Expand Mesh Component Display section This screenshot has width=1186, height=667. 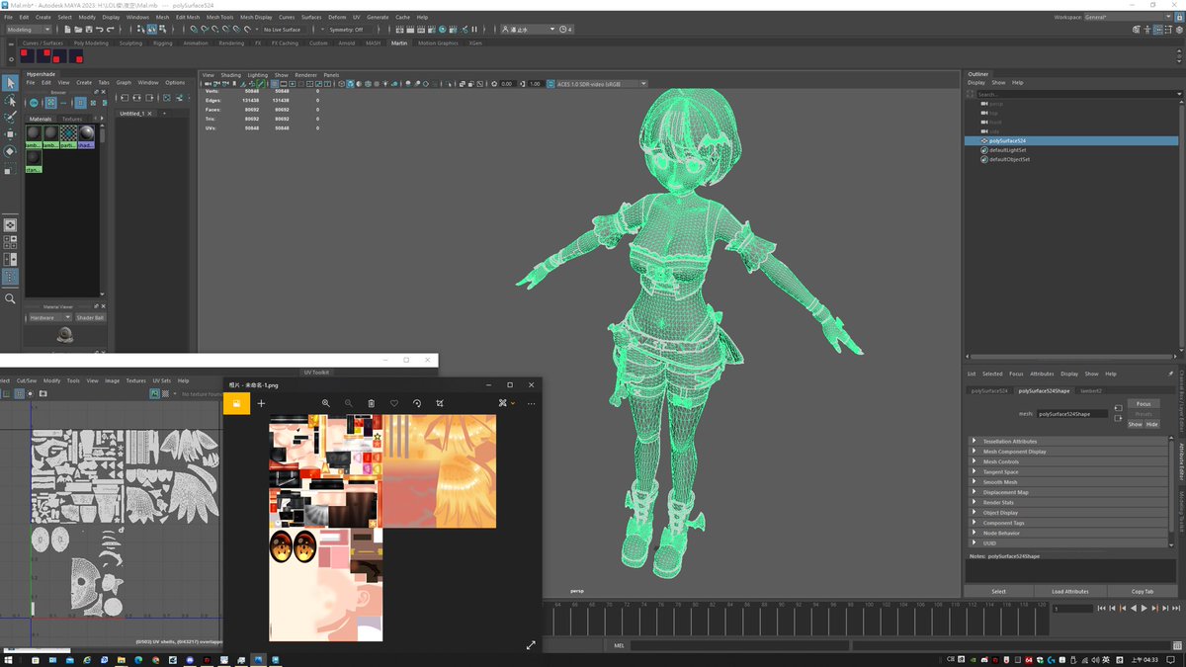(x=1070, y=452)
